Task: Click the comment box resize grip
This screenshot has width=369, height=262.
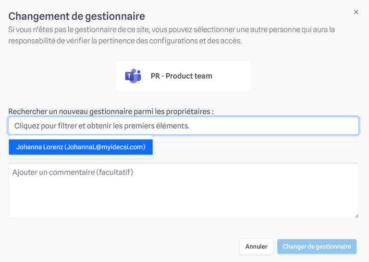Action: pos(357,216)
